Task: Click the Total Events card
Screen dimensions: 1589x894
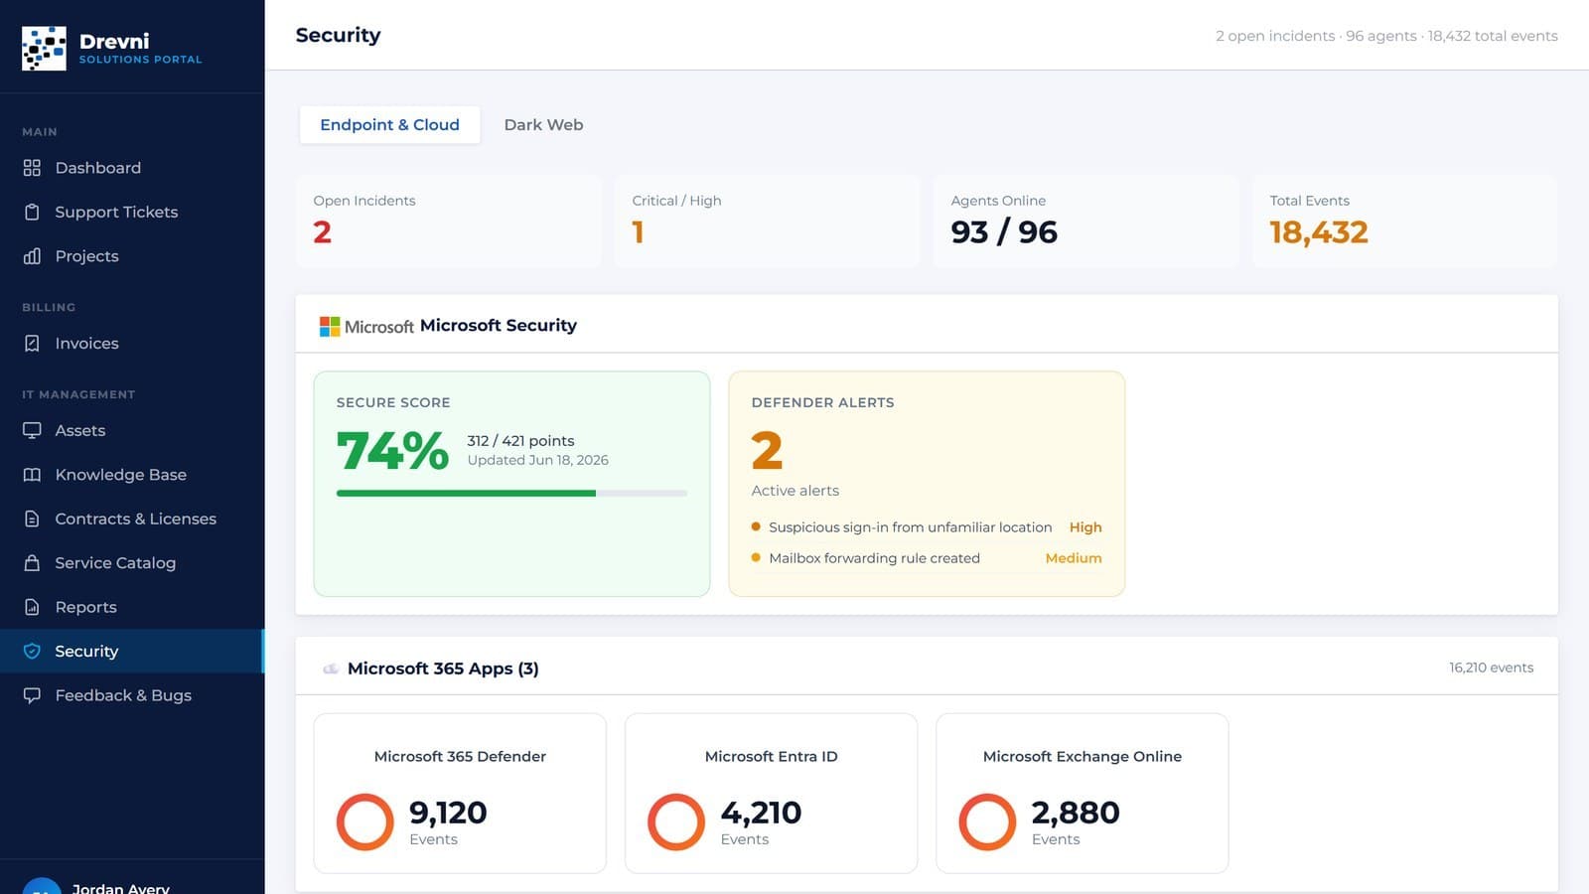Action: [x=1404, y=222]
